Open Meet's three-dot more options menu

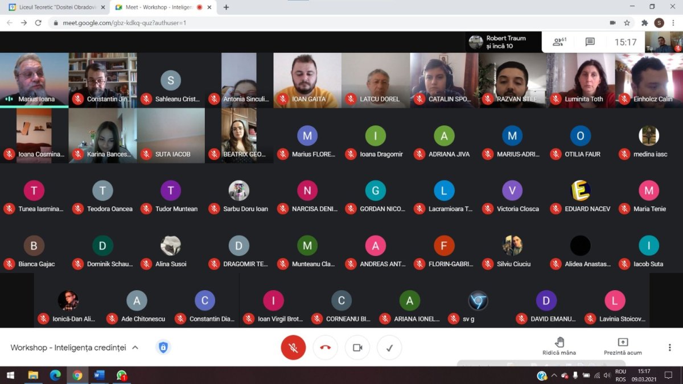(x=669, y=348)
